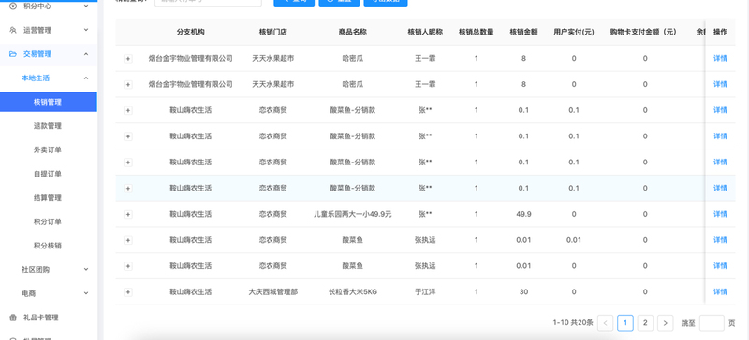This screenshot has width=749, height=340.
Task: Expand the 社区团购 submenu chevron
Action: (86, 269)
